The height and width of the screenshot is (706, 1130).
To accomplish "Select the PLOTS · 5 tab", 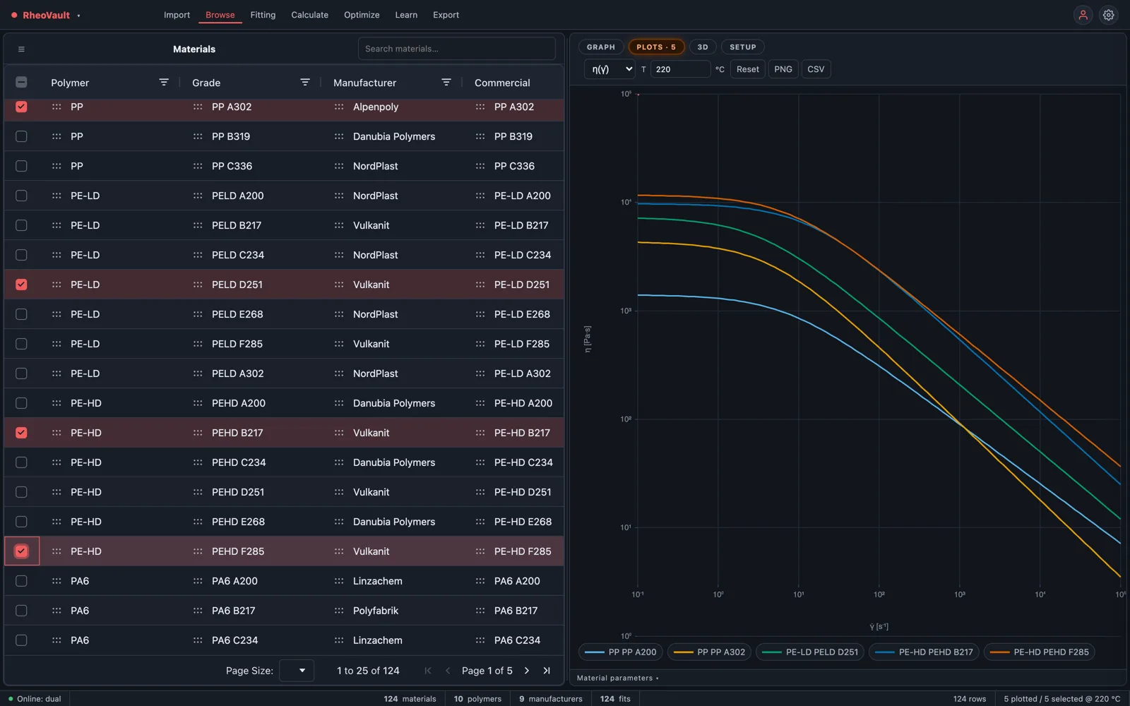I will pos(656,47).
